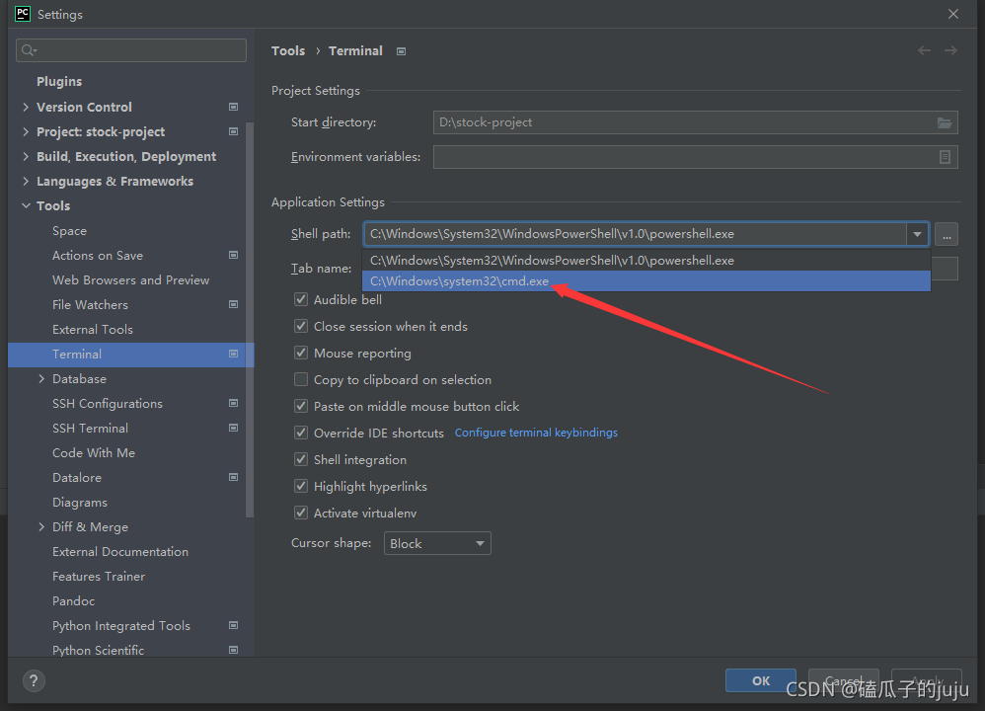The image size is (985, 711).
Task: Click in the settings search field
Action: (x=131, y=50)
